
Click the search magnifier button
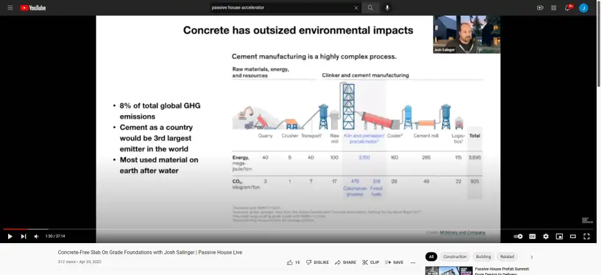click(370, 7)
